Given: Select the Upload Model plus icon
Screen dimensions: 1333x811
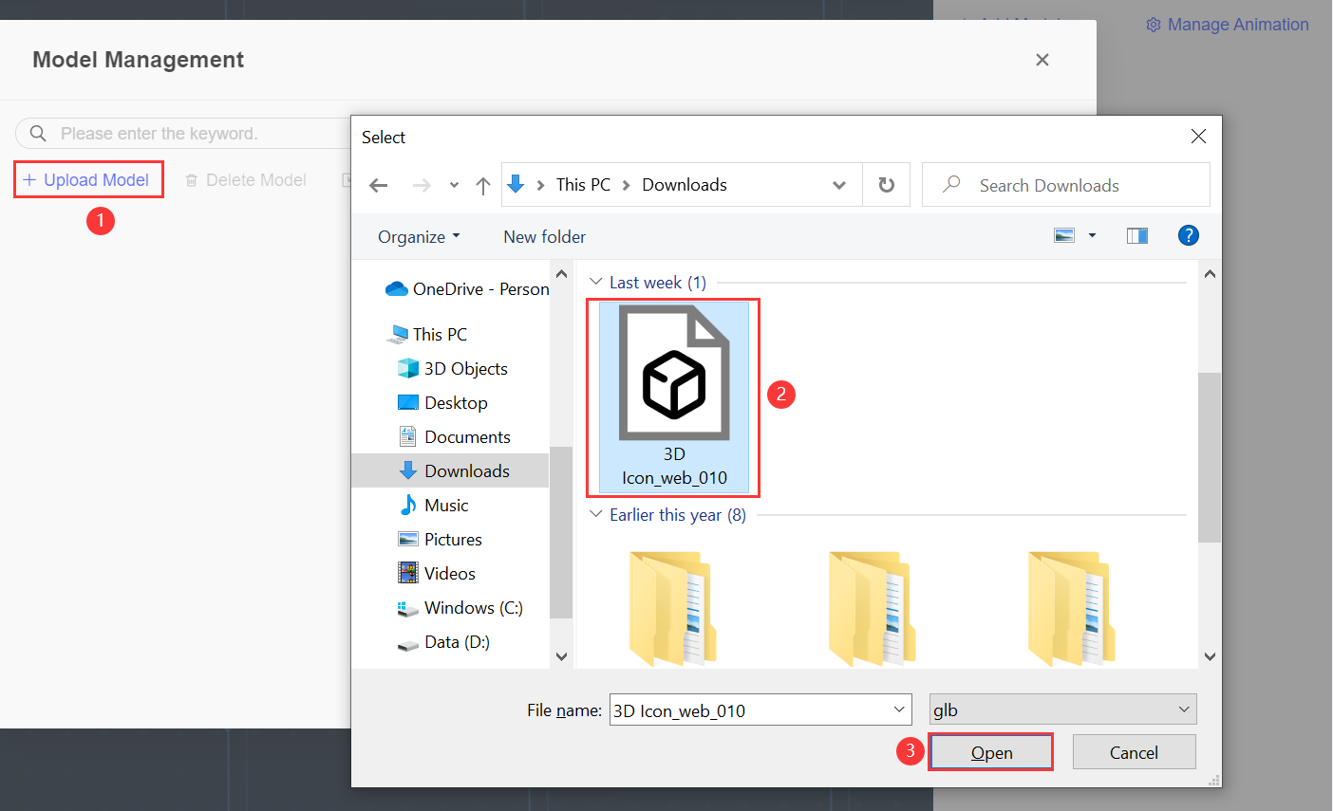Looking at the screenshot, I should pos(28,179).
